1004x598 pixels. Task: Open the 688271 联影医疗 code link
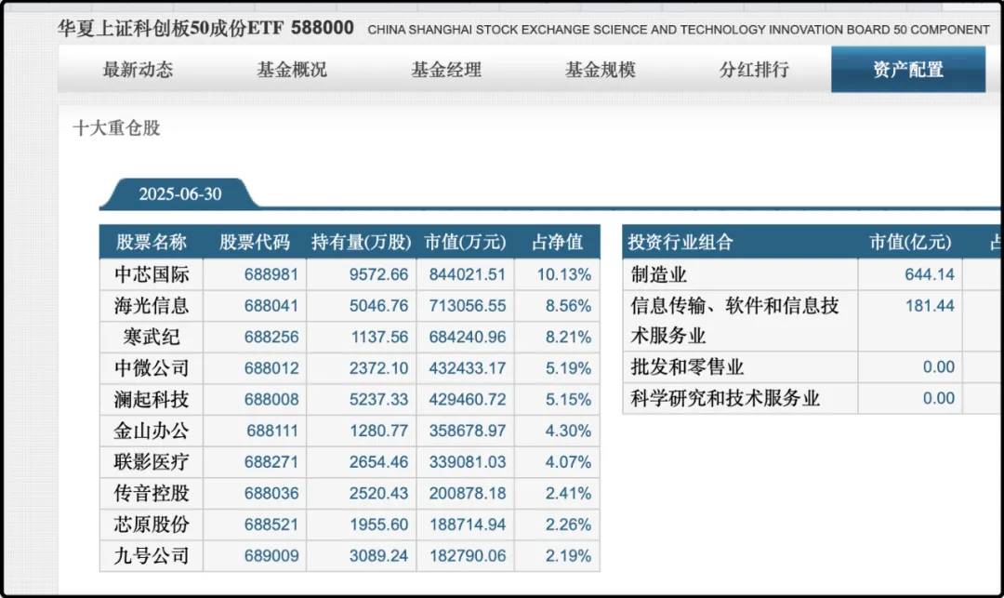(271, 462)
